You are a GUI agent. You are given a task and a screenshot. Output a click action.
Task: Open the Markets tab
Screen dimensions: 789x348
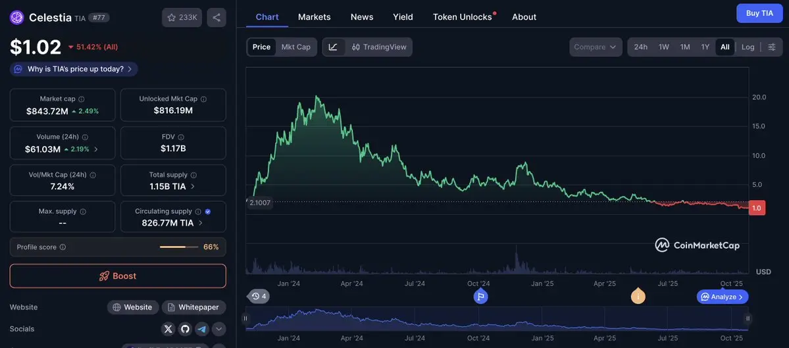coord(314,16)
